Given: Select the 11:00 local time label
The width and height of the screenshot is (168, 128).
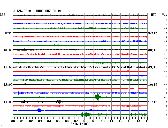Looking at the screenshot, I should (x=8, y=67).
